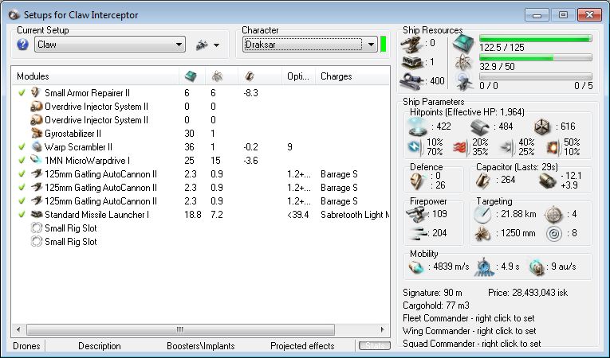Open the Character Draksar dropdown

pyautogui.click(x=309, y=45)
